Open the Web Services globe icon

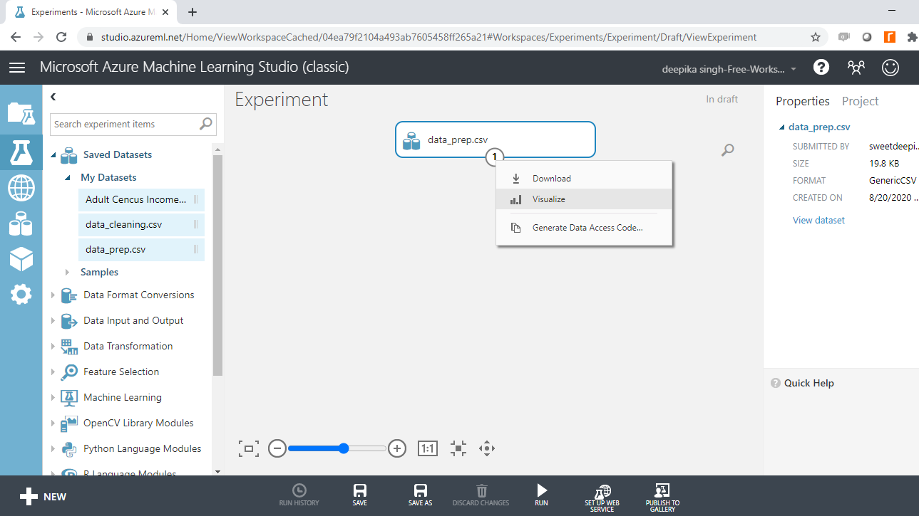[21, 189]
